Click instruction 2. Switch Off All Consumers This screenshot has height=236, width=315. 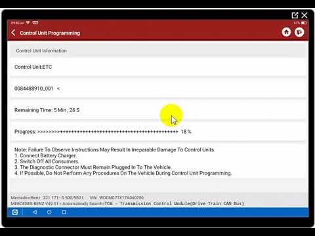(47, 161)
